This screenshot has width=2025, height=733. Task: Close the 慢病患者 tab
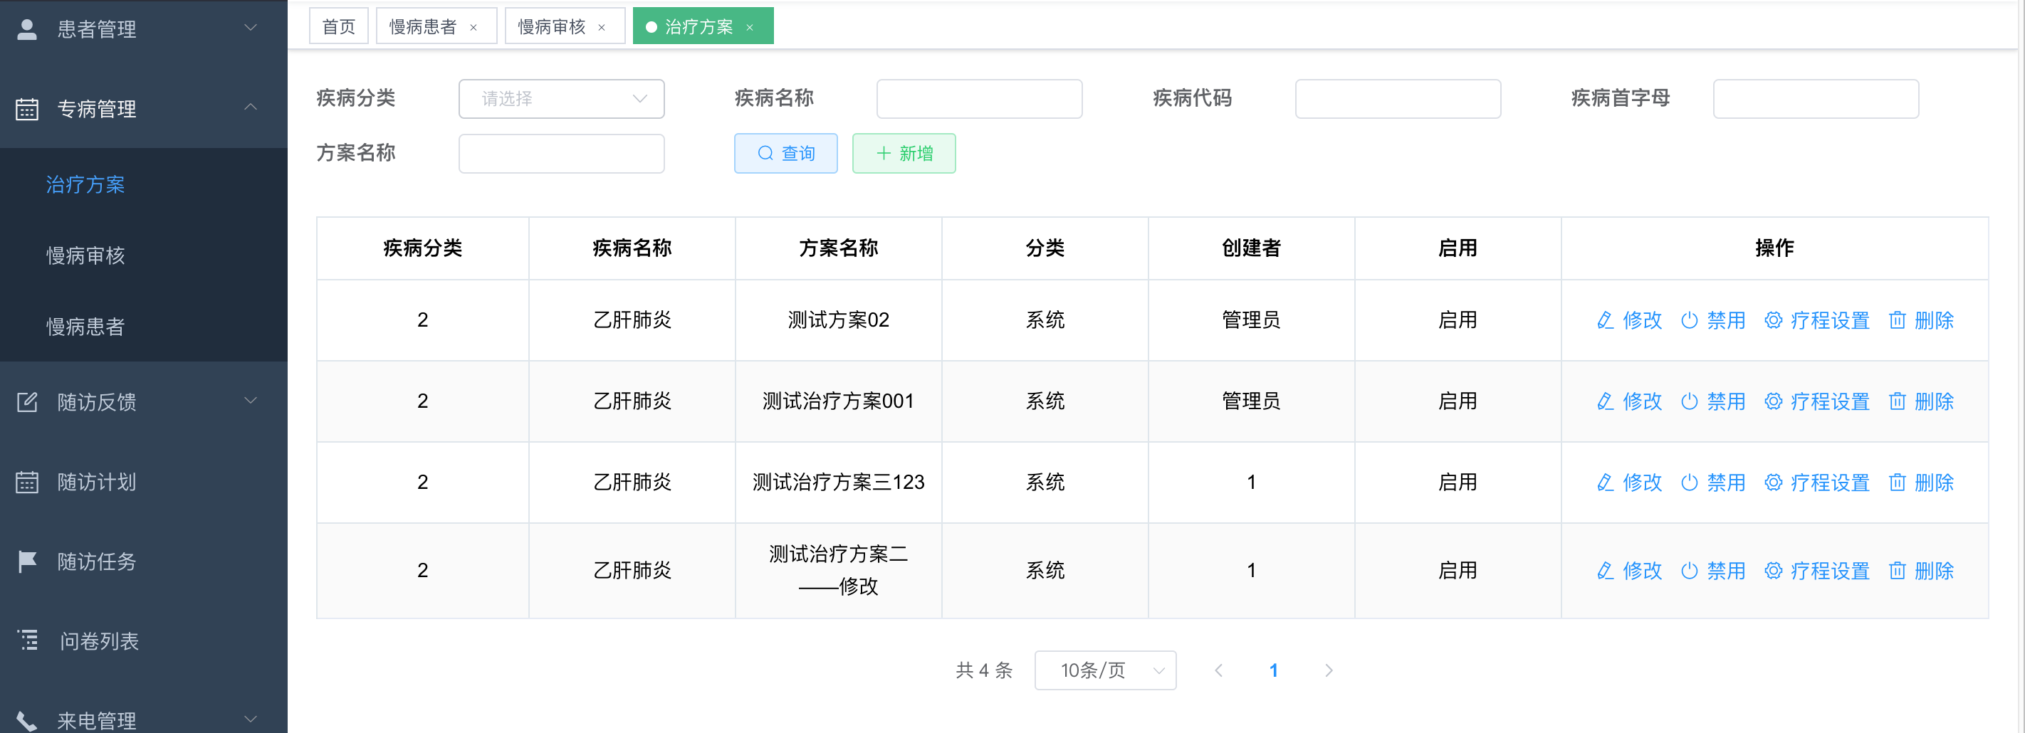(473, 28)
